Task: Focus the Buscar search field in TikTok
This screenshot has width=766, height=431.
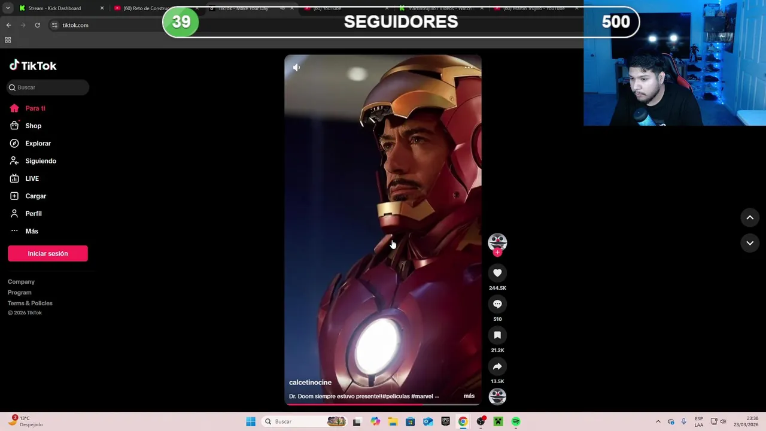Action: click(x=48, y=87)
